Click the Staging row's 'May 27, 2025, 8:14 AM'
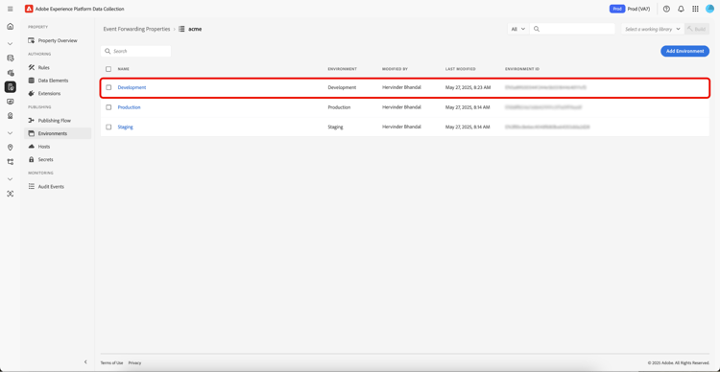The image size is (720, 372). click(x=468, y=128)
